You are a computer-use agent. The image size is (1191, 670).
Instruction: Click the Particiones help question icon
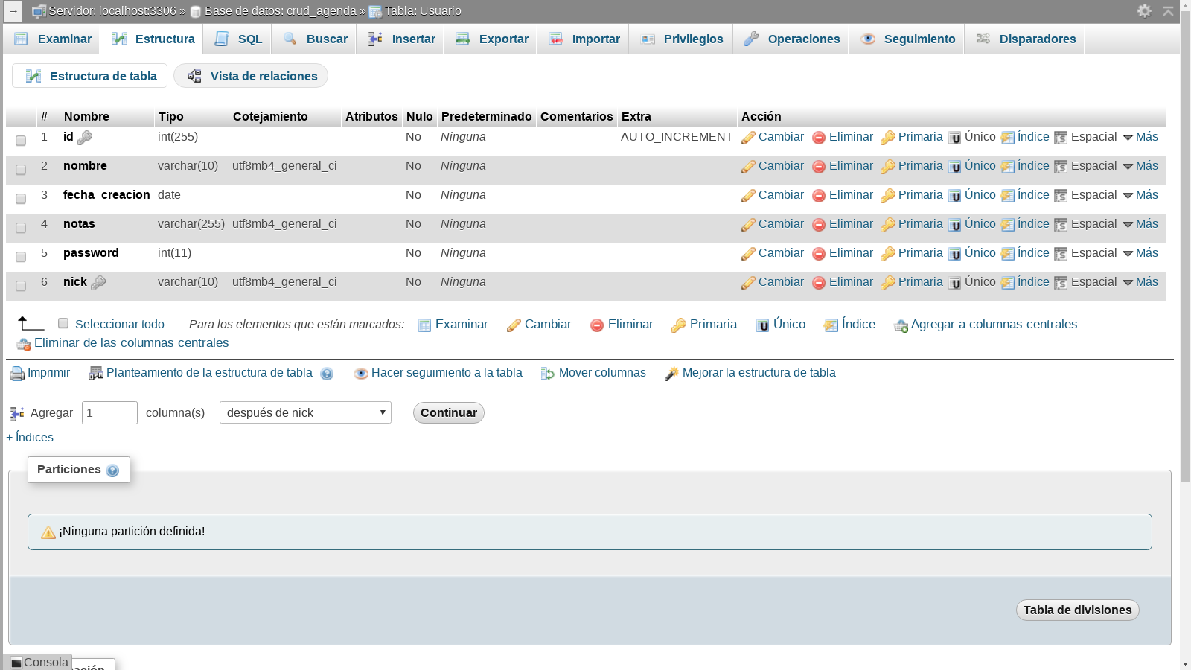[112, 470]
